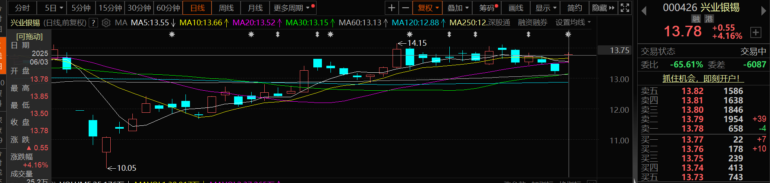Activate the 画线 drawing tool
Viewport: 770px width, 183px height.
click(x=516, y=8)
